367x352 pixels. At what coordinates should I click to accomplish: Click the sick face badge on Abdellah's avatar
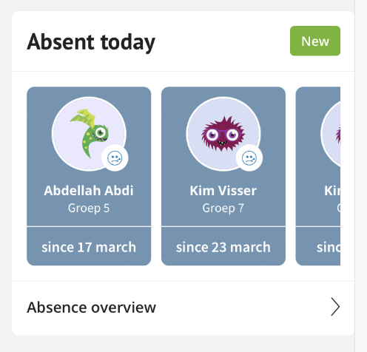click(x=115, y=158)
